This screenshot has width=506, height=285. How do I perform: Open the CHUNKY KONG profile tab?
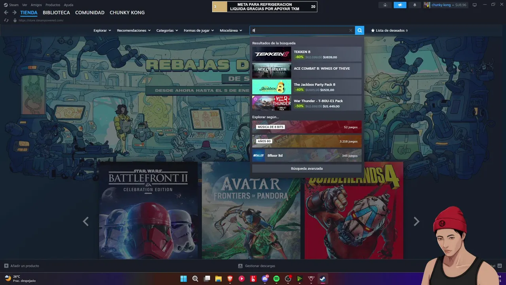tap(127, 13)
